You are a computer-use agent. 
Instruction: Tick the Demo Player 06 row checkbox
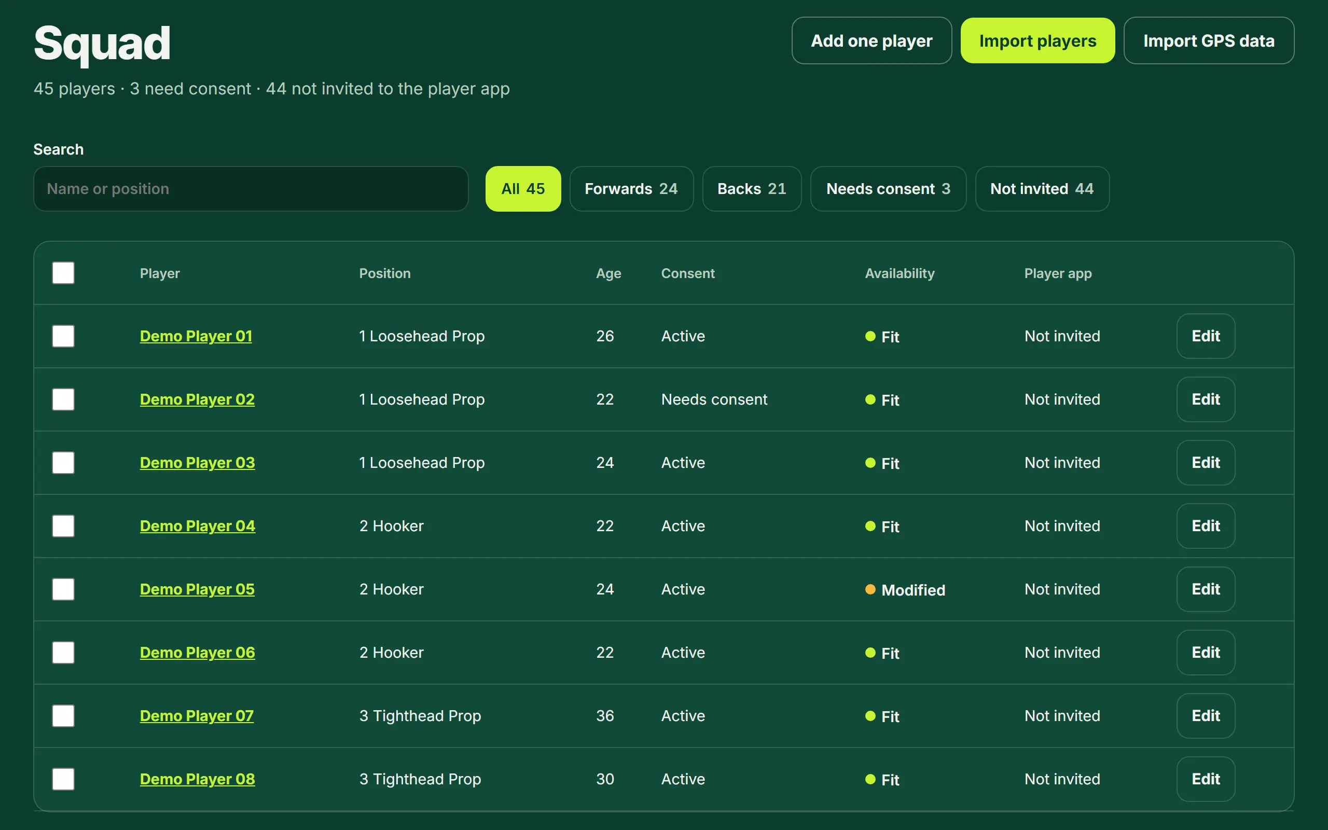(x=63, y=652)
